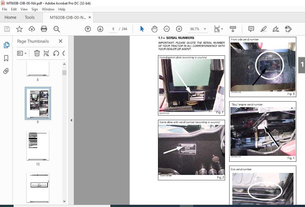The image size is (305, 207).
Task: Click the '244' total pages text
Action: click(124, 29)
